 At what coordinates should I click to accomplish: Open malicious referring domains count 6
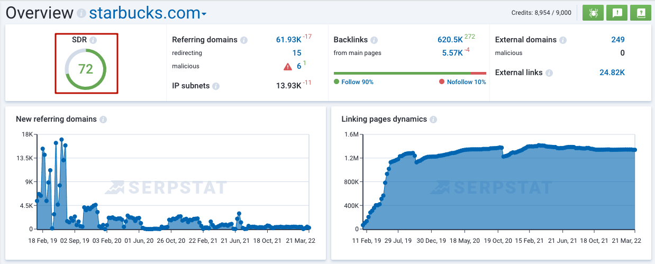pos(299,66)
